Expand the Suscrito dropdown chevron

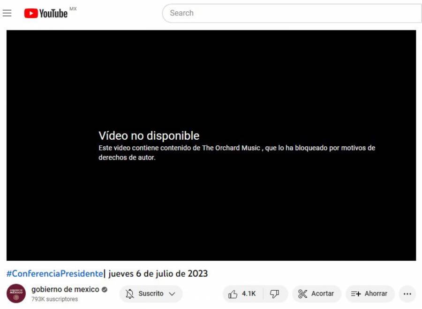pyautogui.click(x=172, y=294)
